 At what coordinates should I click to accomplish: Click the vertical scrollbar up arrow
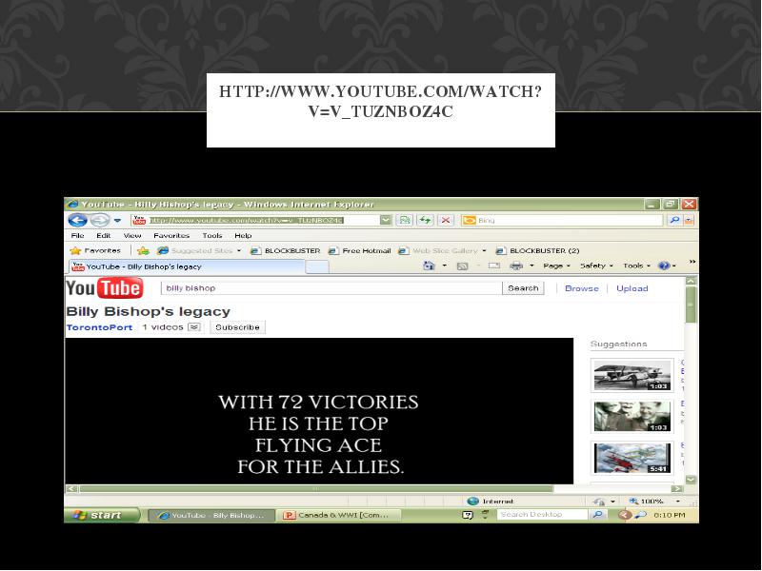coord(691,281)
